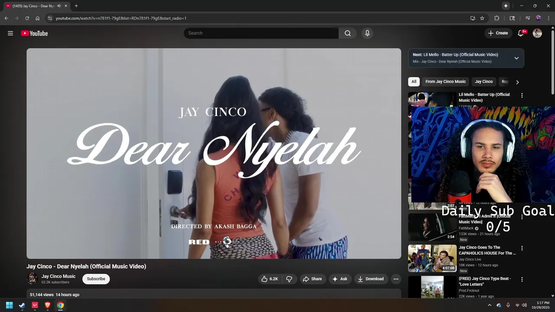Open options for Jay Cinco Type Beat video
Viewport: 555px width, 312px height.
(x=522, y=279)
